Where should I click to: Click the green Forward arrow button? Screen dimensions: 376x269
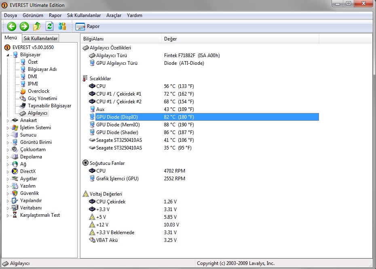24,26
